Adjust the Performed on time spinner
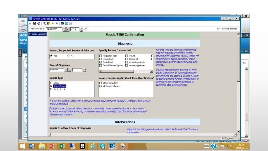Screen dimensions: 268x151 (81, 29)
